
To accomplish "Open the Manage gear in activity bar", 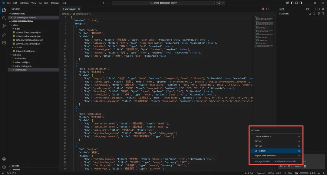I will click(4, 167).
